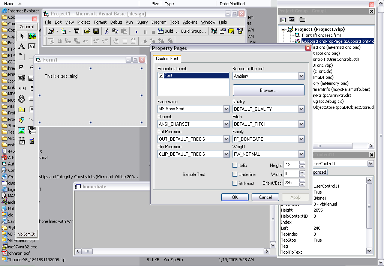
Task: Click the Cut scissors icon
Action: [x=106, y=31]
